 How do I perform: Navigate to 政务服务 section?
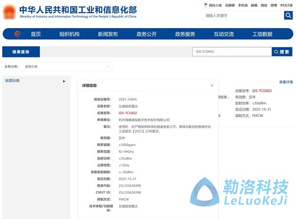(x=185, y=34)
